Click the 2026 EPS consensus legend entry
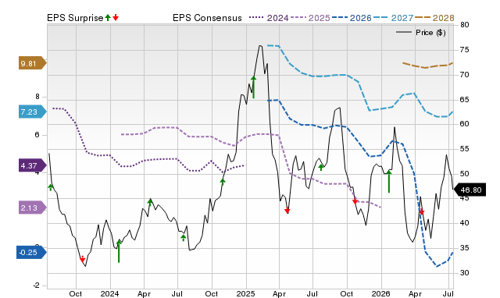 coord(352,18)
